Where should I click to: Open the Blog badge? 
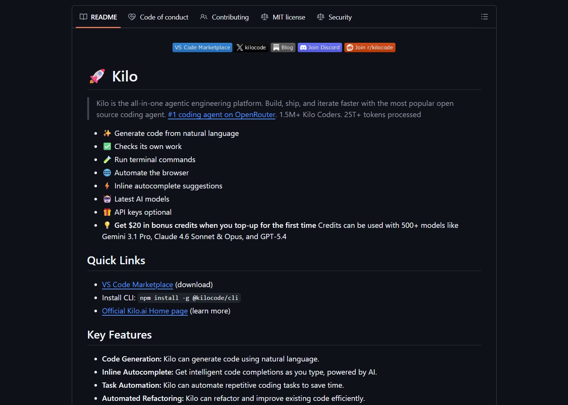point(283,48)
